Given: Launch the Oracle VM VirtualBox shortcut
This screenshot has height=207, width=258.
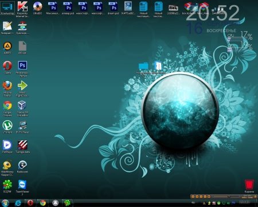Looking at the screenshot, I should point(22,109).
